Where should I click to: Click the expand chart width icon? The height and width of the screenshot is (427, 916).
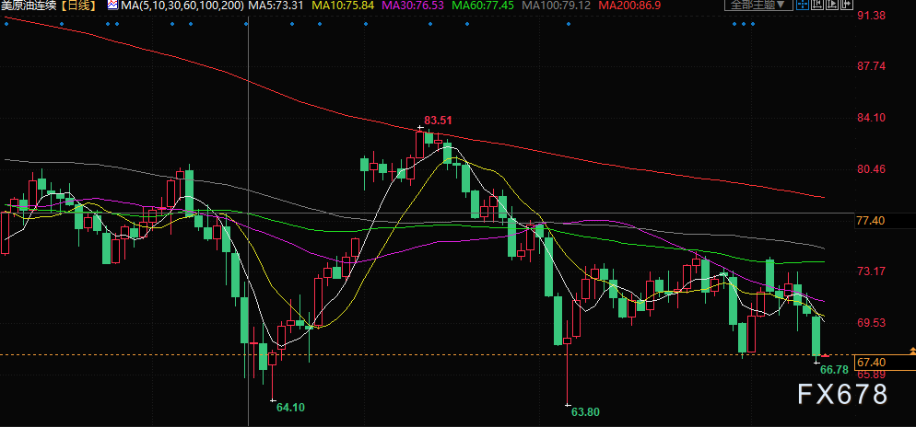coord(847,4)
